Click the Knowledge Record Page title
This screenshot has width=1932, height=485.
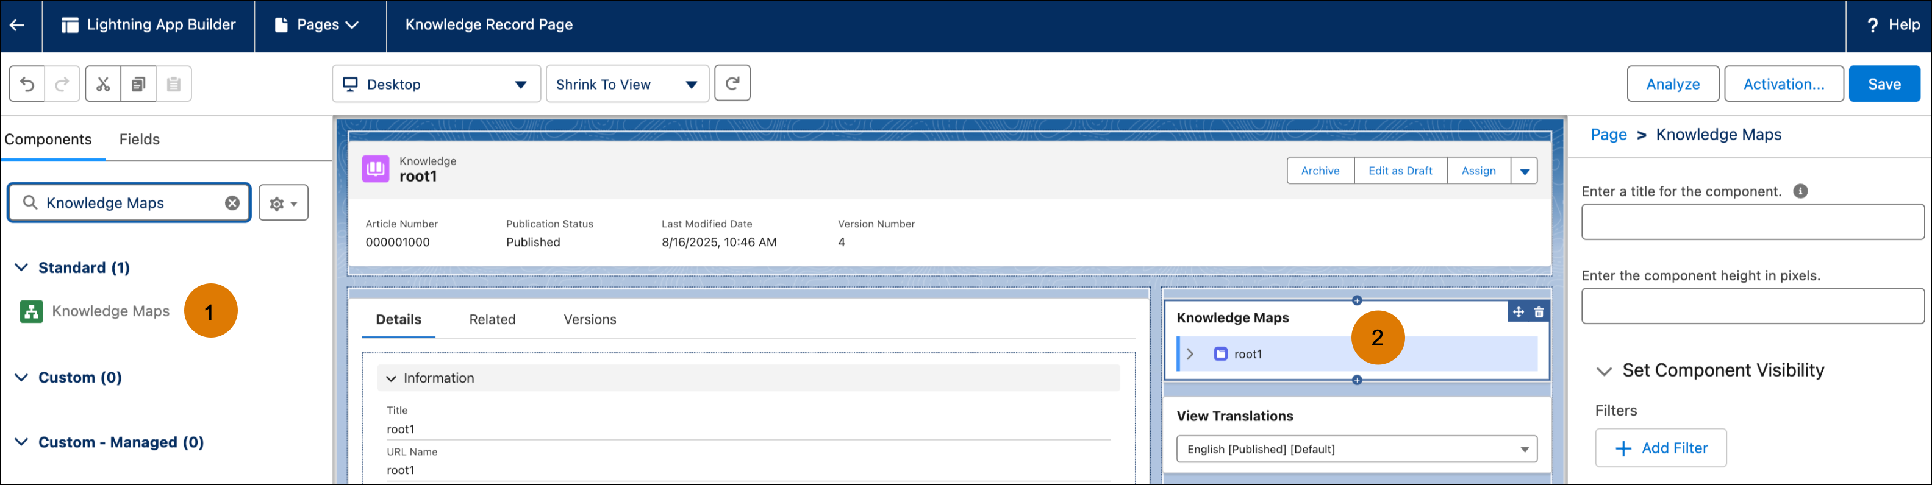[488, 25]
